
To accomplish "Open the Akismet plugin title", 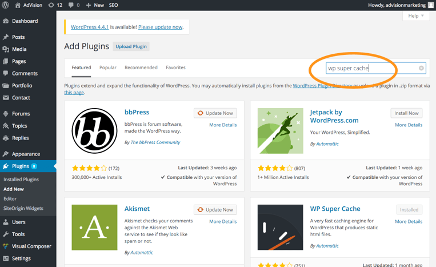I will (x=137, y=209).
